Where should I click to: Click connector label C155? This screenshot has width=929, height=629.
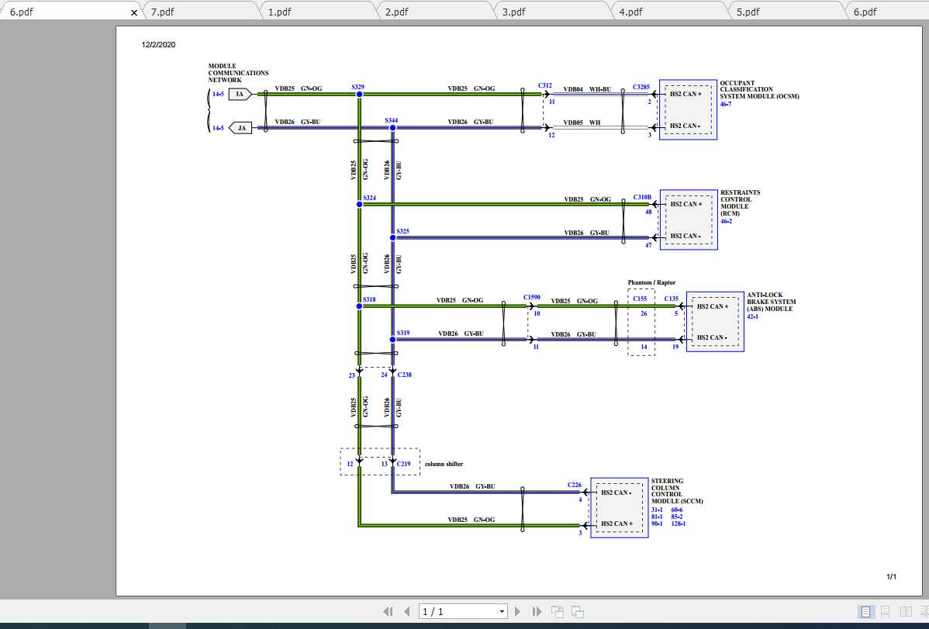(640, 299)
